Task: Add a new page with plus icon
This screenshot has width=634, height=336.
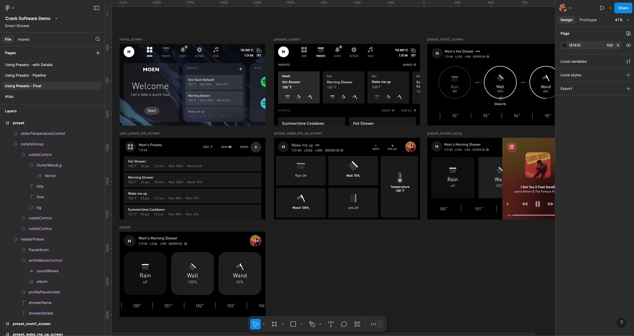Action: pyautogui.click(x=98, y=53)
